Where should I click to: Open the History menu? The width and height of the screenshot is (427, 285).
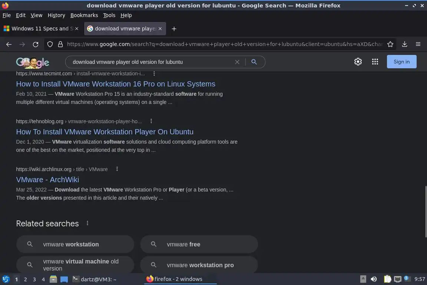pyautogui.click(x=56, y=15)
